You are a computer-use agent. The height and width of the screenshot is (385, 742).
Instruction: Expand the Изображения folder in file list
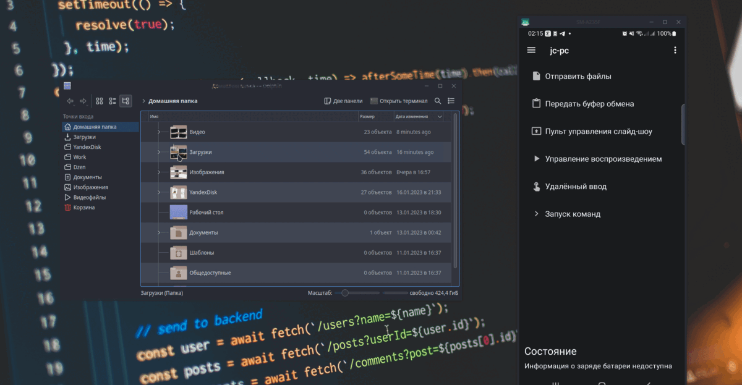click(159, 172)
